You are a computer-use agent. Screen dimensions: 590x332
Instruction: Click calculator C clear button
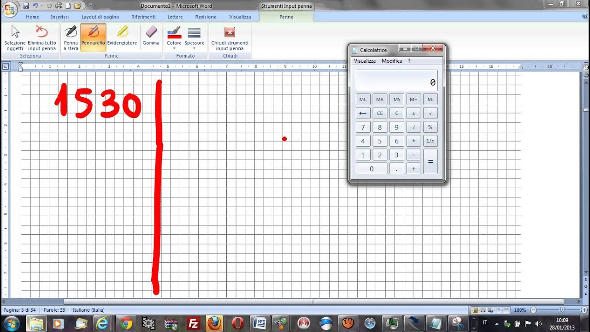point(397,113)
